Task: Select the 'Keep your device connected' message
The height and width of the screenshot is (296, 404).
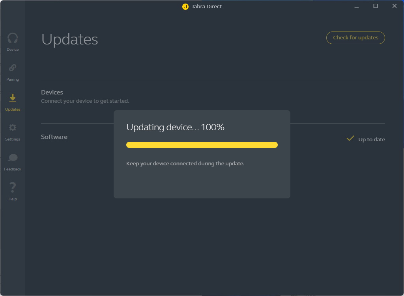Action: pyautogui.click(x=185, y=164)
